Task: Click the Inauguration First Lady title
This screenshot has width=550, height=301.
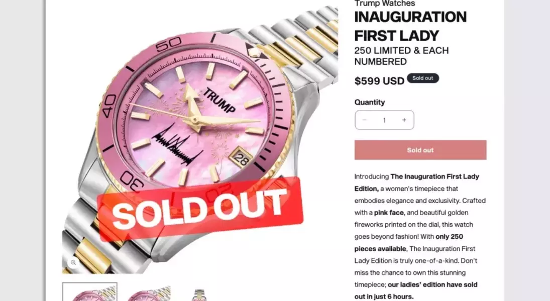Action: point(410,26)
